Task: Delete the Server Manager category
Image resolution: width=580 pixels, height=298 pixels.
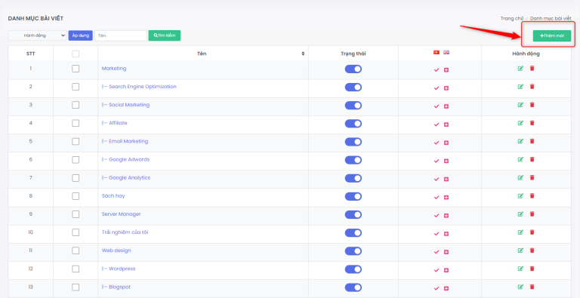Action: coord(532,214)
